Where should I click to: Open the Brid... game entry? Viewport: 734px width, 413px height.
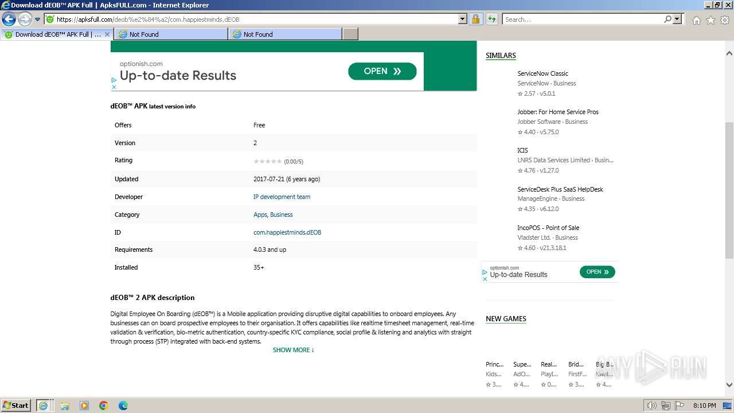(576, 364)
